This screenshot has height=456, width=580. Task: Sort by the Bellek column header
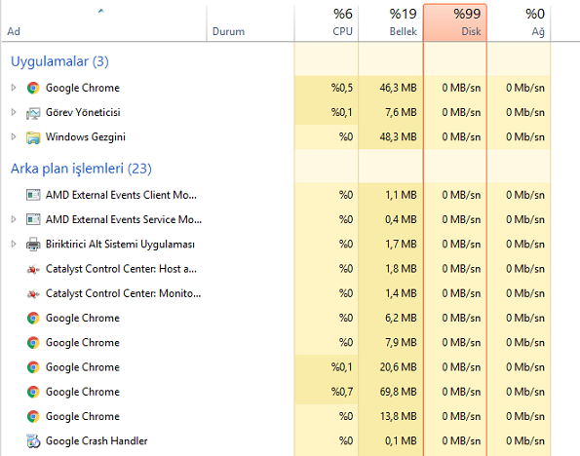click(391, 22)
